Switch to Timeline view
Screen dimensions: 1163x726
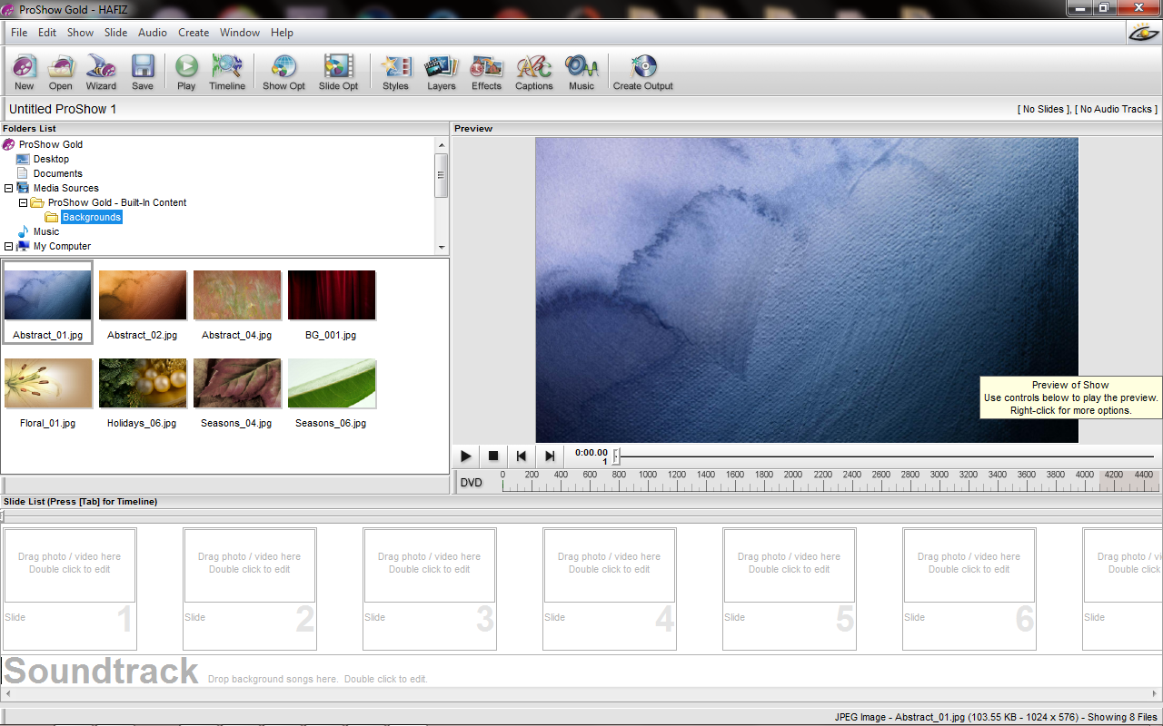226,72
